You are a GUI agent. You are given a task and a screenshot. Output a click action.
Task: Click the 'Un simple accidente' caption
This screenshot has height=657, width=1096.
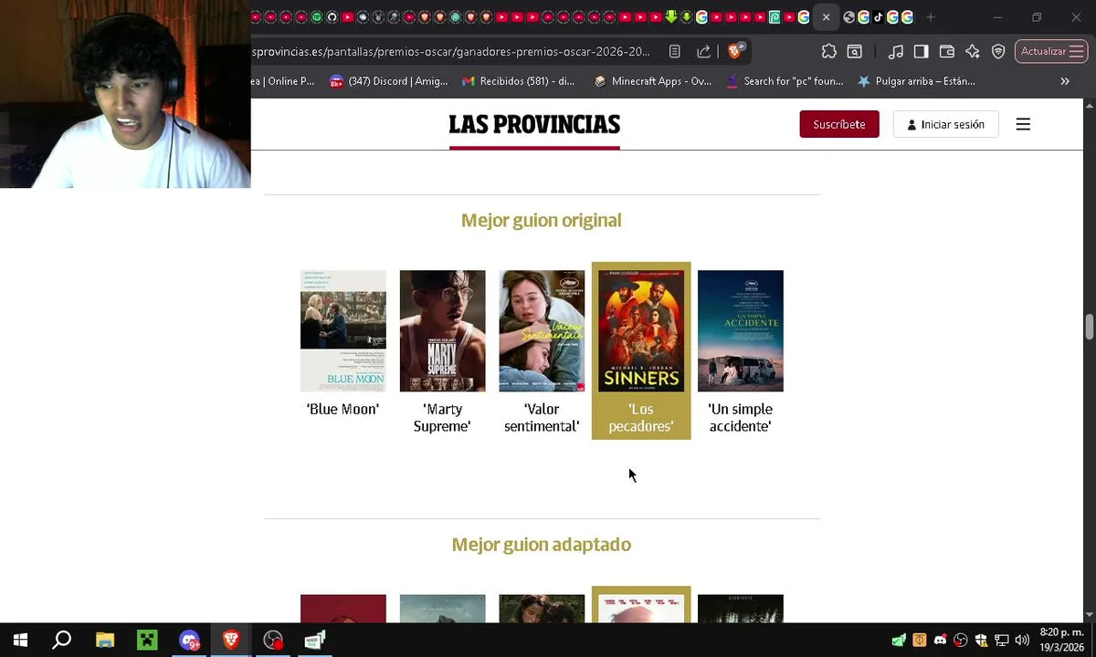[741, 418]
